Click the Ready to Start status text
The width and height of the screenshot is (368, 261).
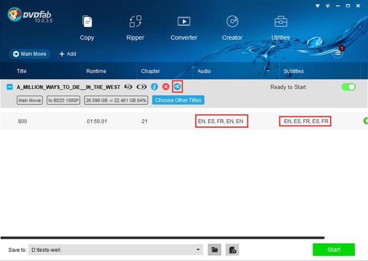pyautogui.click(x=288, y=87)
